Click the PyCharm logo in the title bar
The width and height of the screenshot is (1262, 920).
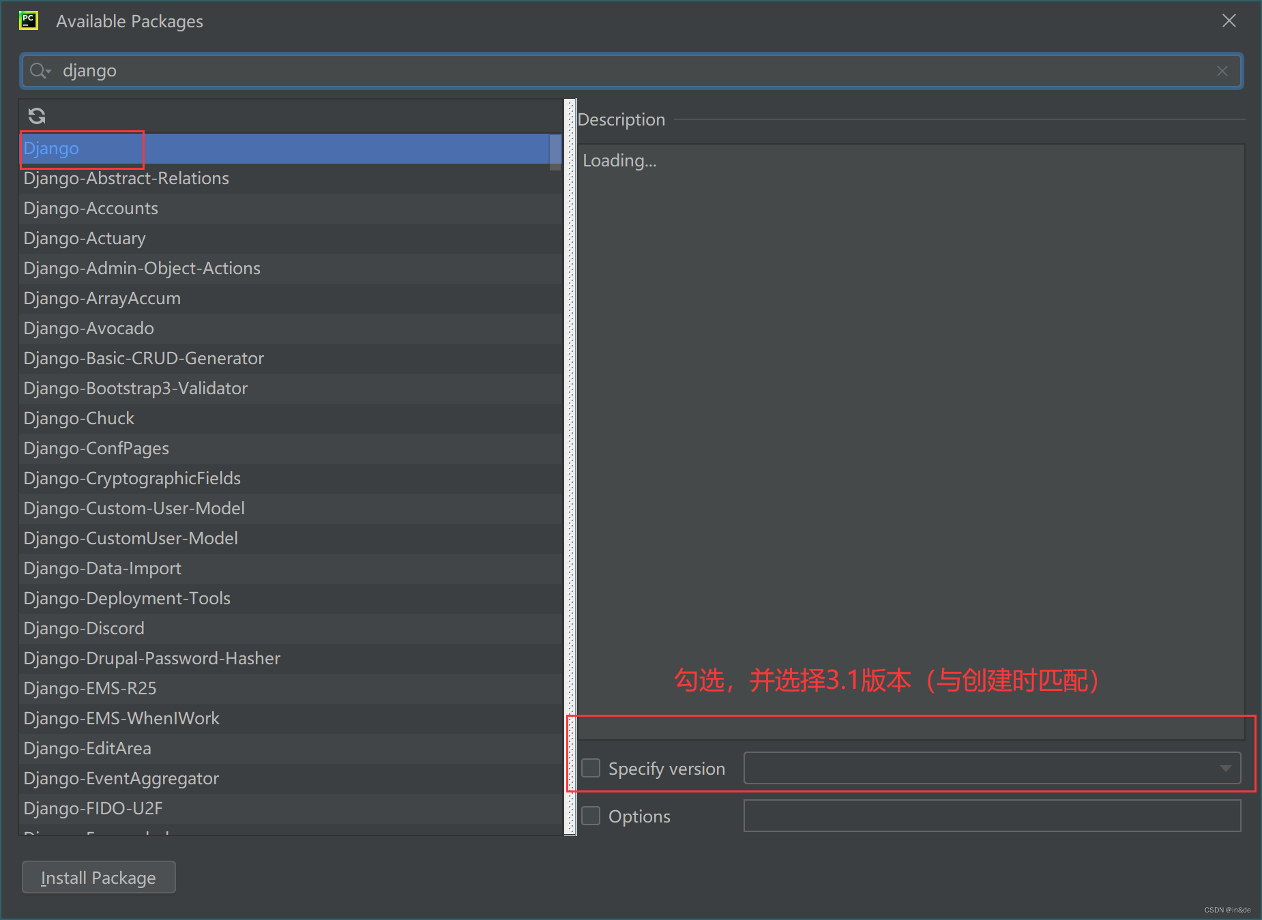coord(28,20)
